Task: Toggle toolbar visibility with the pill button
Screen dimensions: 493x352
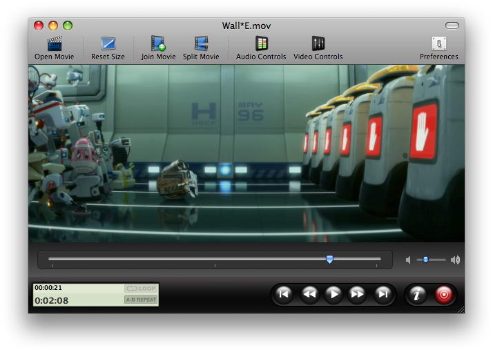Action: 452,26
